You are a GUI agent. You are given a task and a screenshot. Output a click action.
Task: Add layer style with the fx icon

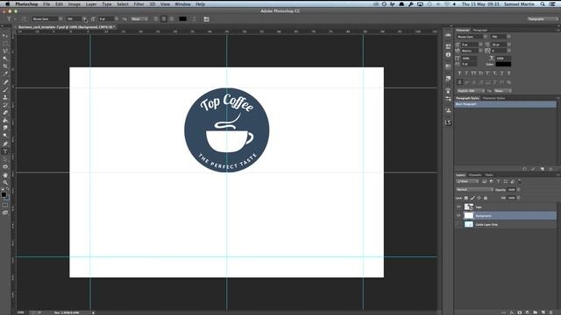click(x=512, y=312)
